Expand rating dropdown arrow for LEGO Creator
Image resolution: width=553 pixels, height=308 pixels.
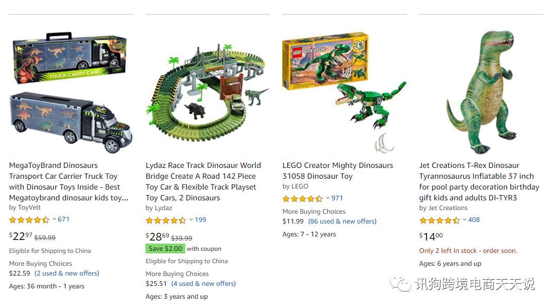(x=328, y=198)
